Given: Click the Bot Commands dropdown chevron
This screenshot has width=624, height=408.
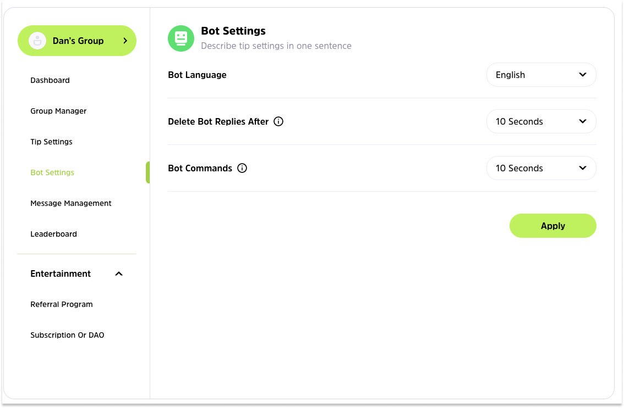Looking at the screenshot, I should (x=583, y=168).
